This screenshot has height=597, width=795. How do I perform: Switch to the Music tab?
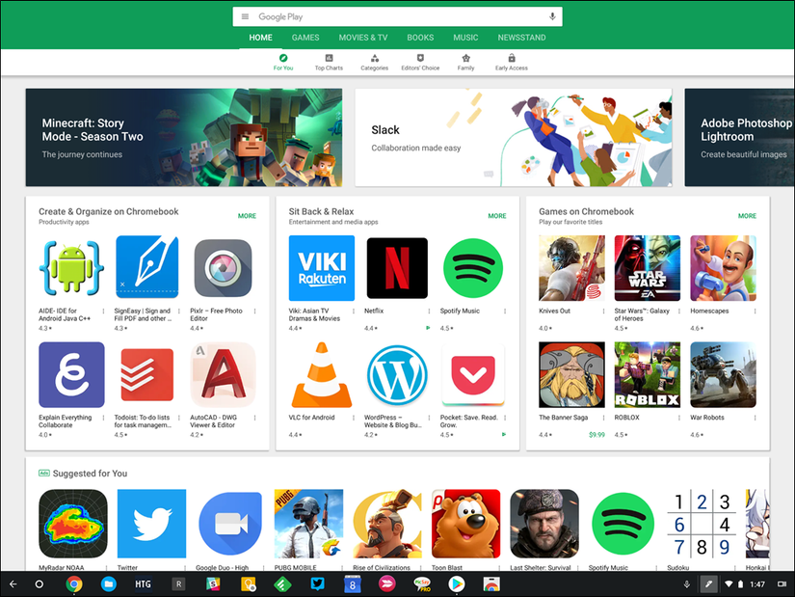[x=465, y=38]
